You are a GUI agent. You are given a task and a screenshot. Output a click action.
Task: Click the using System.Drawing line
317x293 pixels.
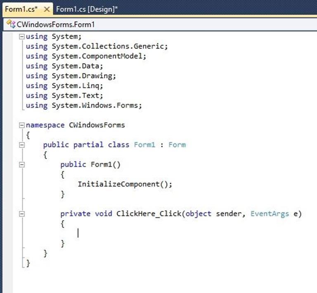(x=71, y=76)
